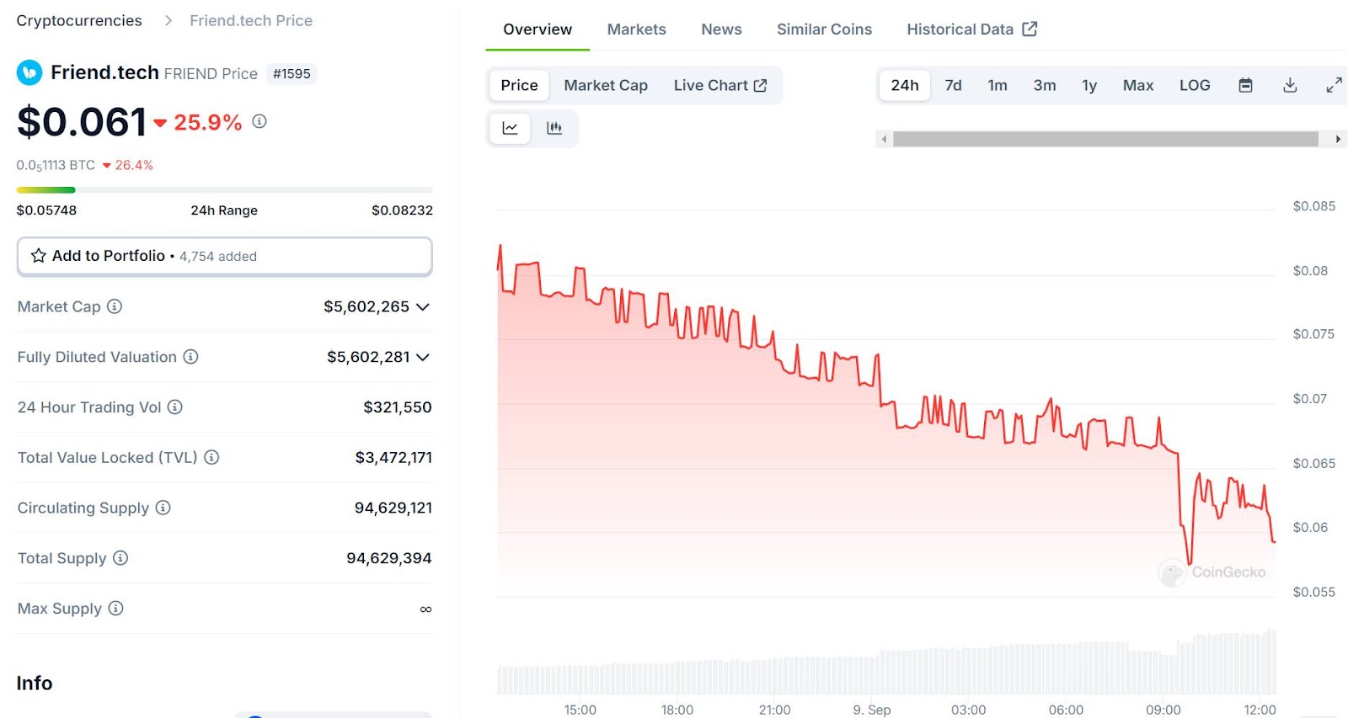This screenshot has width=1348, height=718.
Task: Click the Circulating Supply info icon
Action: [x=163, y=508]
